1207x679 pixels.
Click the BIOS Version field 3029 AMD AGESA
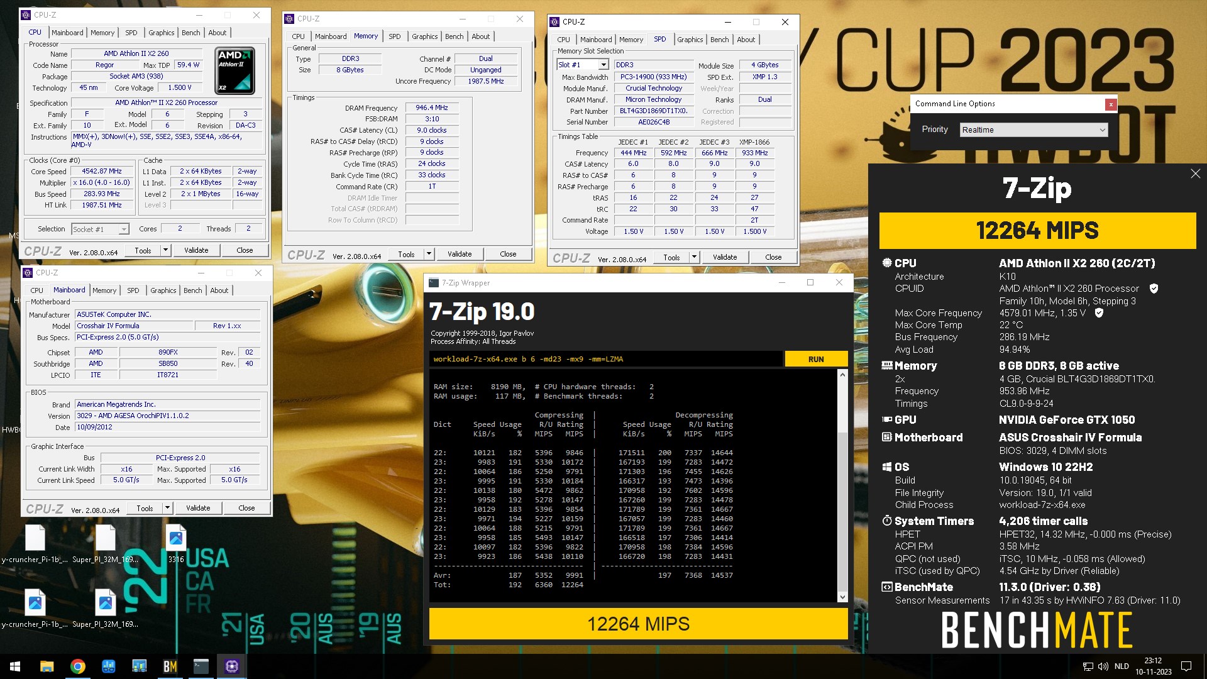[167, 416]
